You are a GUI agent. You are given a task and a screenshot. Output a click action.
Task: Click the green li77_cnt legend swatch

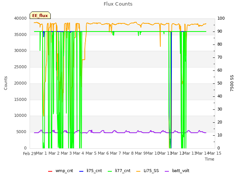click(110, 171)
